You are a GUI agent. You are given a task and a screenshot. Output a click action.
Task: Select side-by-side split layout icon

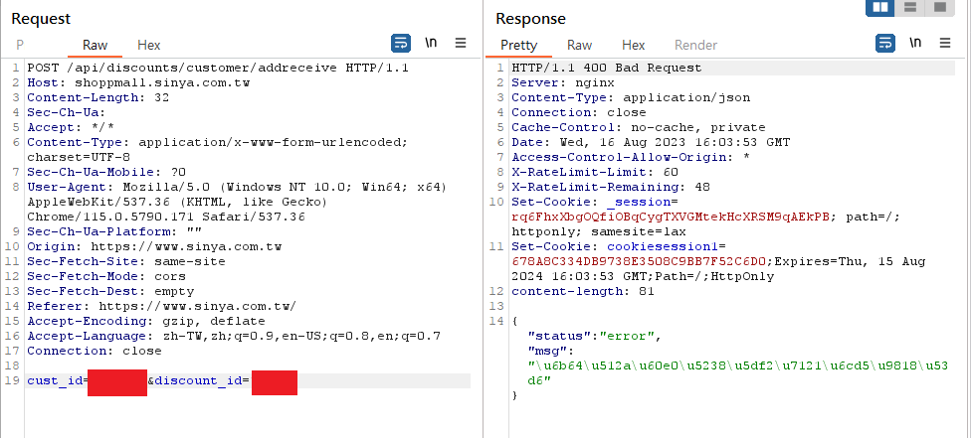tap(880, 7)
